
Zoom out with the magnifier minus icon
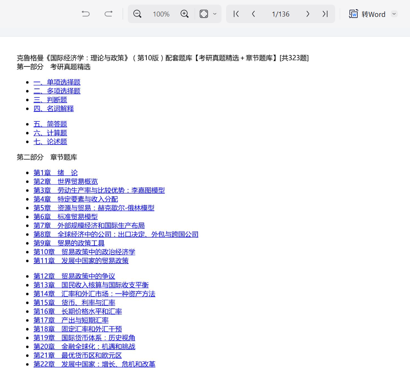pyautogui.click(x=137, y=14)
